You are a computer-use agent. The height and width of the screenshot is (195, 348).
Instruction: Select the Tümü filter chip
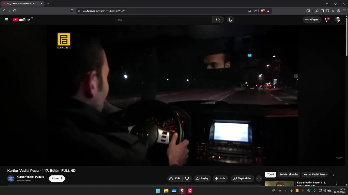[271, 175]
